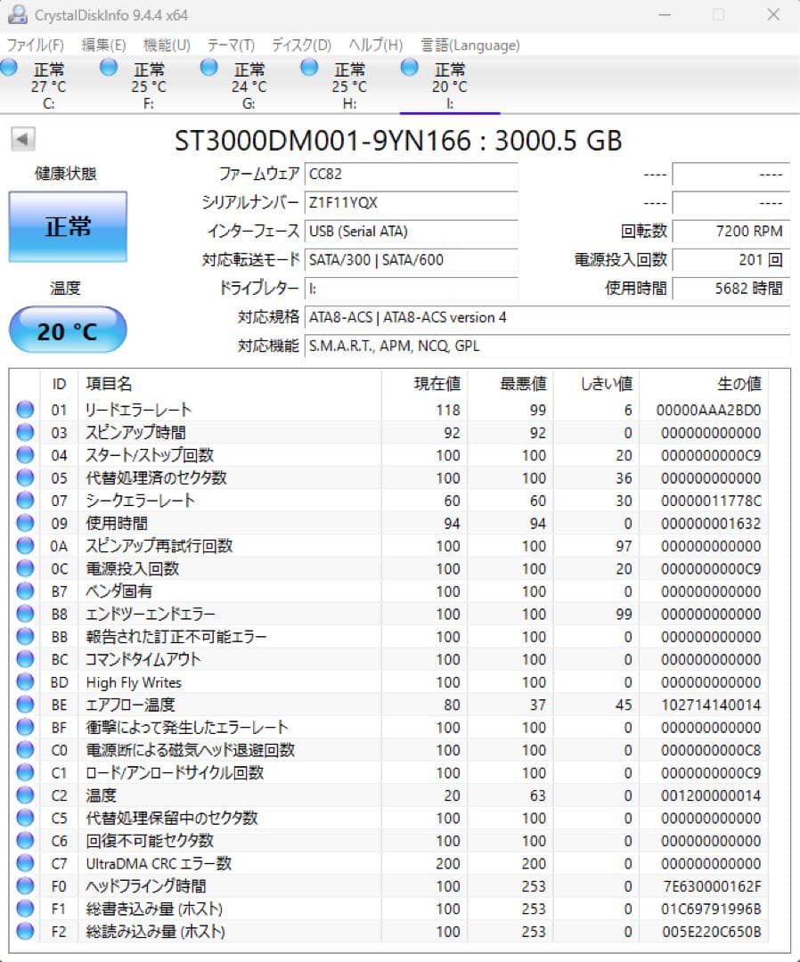The width and height of the screenshot is (800, 962).
Task: Click status orb for C5 代替処理保留中のセクタ数
Action: 25,818
